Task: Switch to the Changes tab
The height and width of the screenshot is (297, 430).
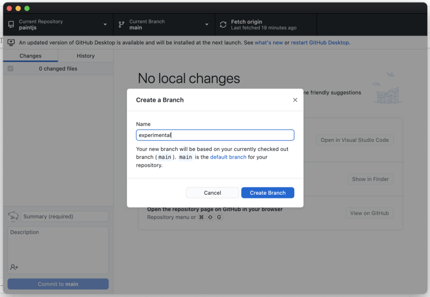Action: [31, 56]
